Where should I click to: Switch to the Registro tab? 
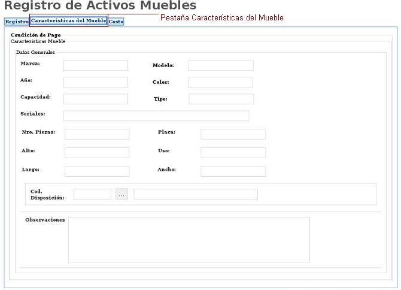[17, 22]
